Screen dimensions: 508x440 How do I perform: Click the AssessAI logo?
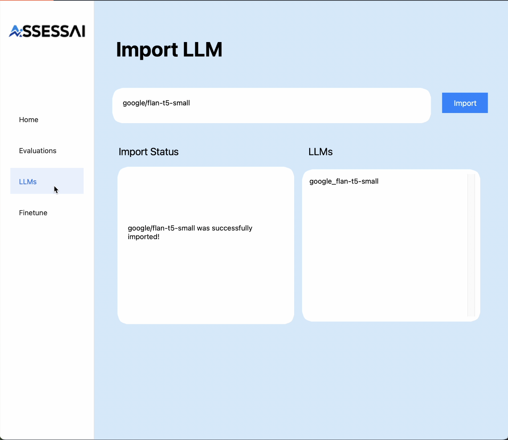47,31
